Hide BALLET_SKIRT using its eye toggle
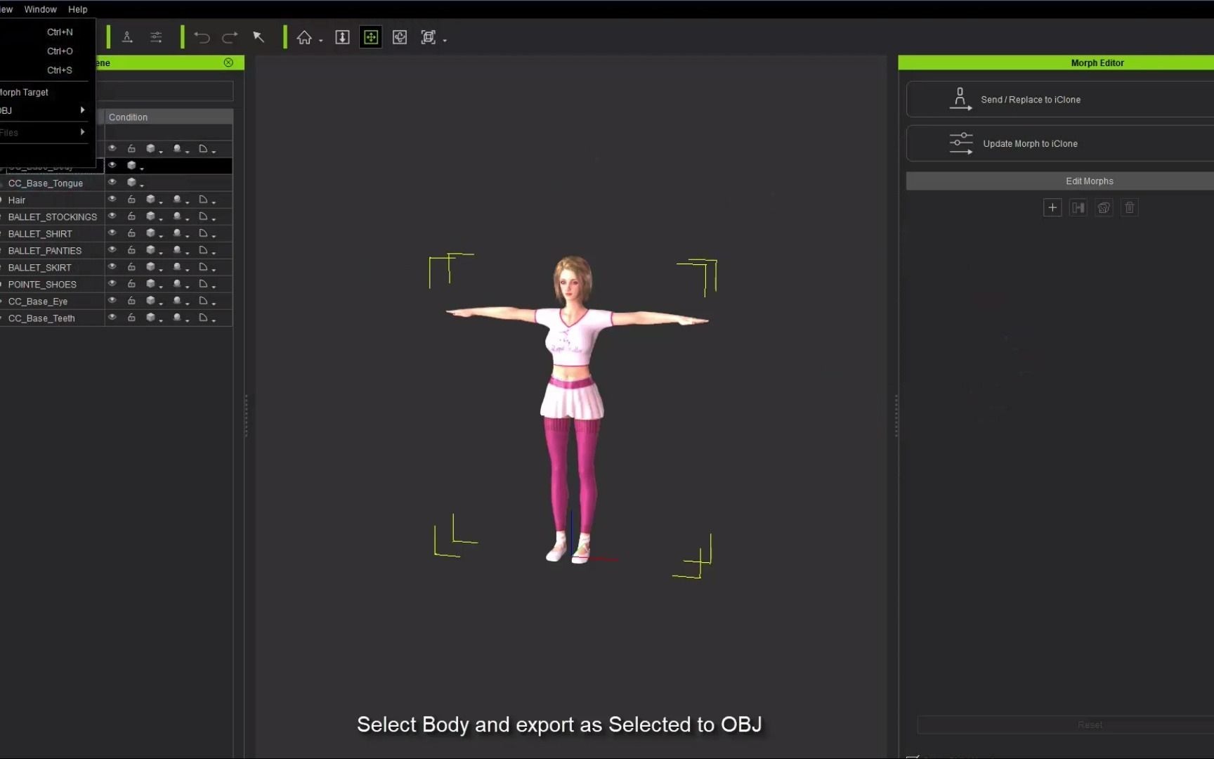Screen dimensions: 1214x759 tap(112, 267)
